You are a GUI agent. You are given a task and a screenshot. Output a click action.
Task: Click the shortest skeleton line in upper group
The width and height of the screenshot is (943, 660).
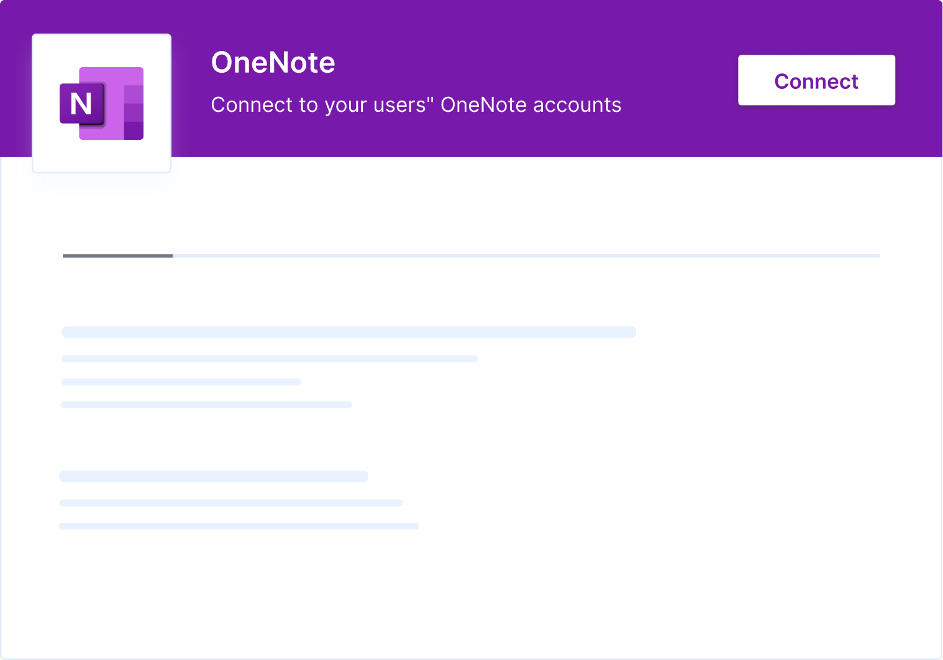point(181,381)
